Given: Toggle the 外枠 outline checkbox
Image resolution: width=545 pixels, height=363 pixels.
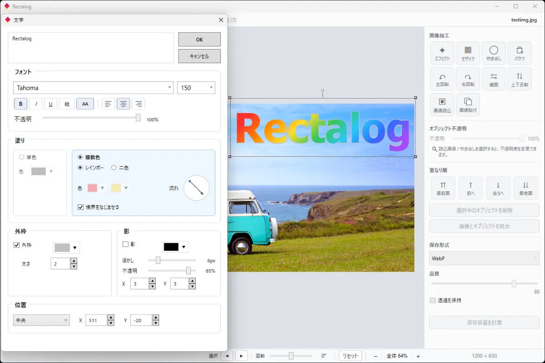Looking at the screenshot, I should 23,245.
